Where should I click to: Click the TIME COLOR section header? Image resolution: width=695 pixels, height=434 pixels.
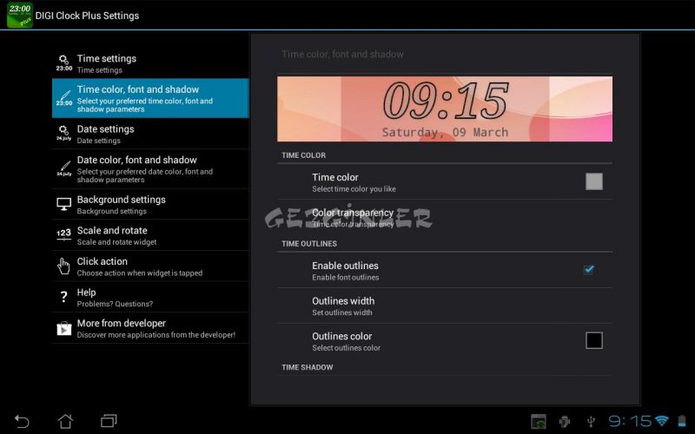(303, 155)
